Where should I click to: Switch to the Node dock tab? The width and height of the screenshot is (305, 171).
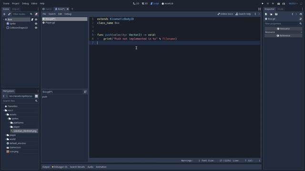point(280,9)
